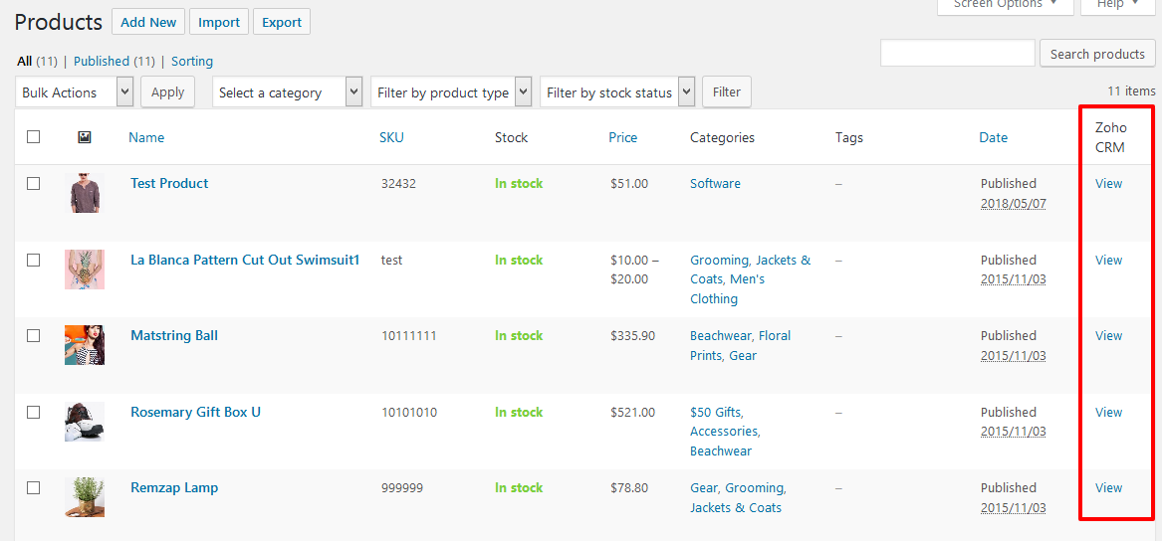Open the Test Product thumbnail
The height and width of the screenshot is (541, 1162).
(x=85, y=193)
